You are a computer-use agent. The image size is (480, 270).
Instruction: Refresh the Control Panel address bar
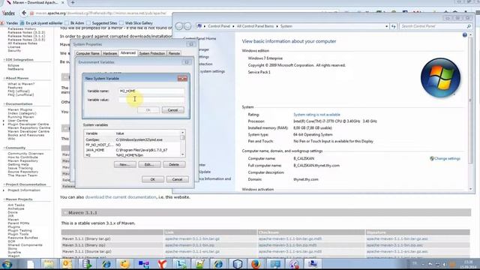pyautogui.click(x=393, y=26)
